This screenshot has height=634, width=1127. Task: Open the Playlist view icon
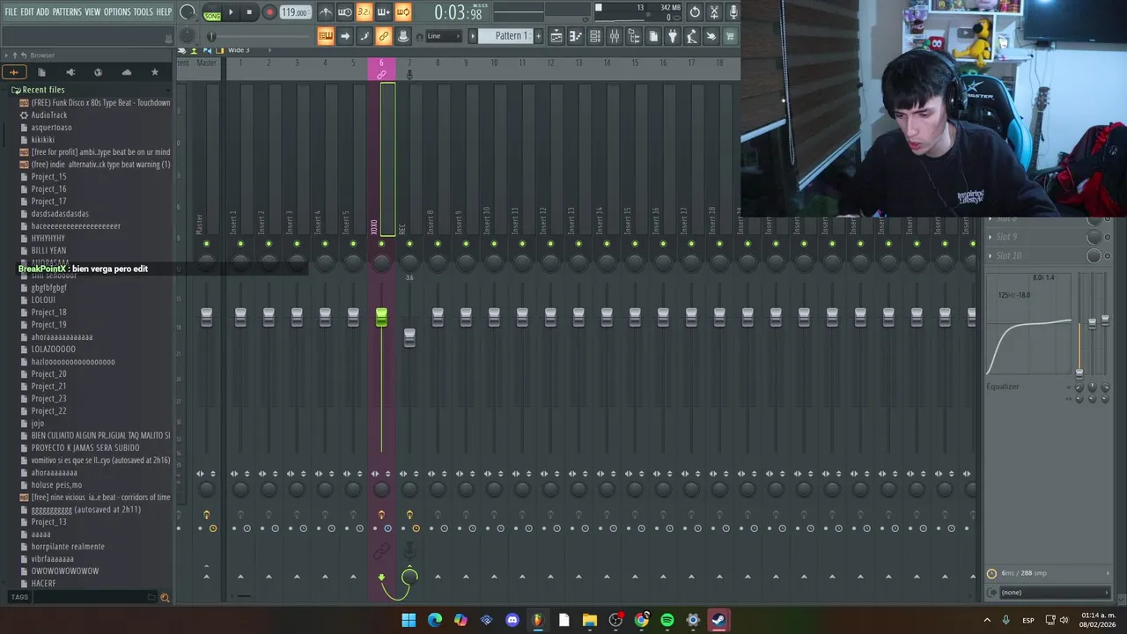556,36
